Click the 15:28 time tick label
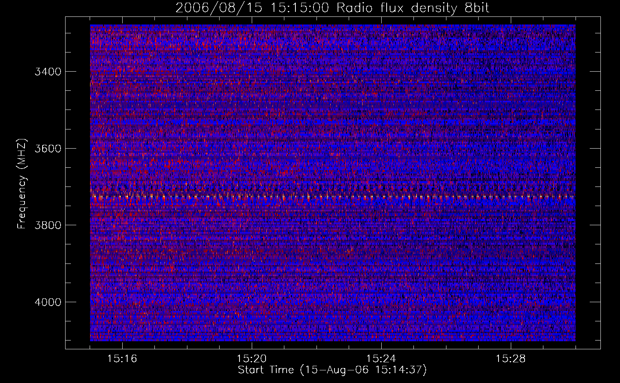Screen dimensions: 620x383 click(x=511, y=359)
